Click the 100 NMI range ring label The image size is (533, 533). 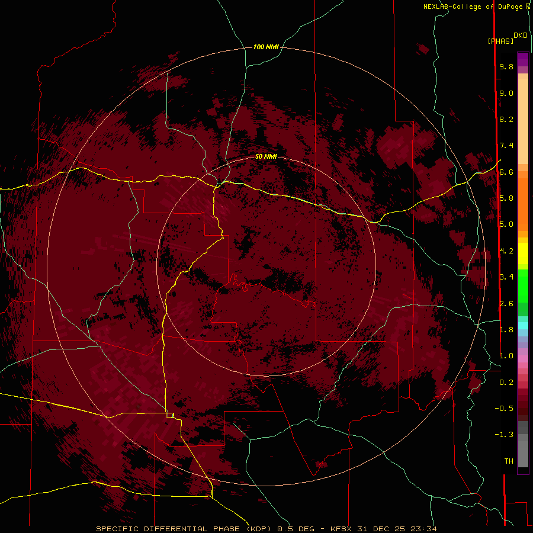point(266,47)
